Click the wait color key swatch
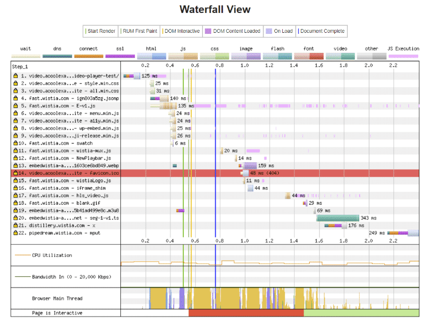Viewport: 430px width, 322px height. pyautogui.click(x=26, y=56)
